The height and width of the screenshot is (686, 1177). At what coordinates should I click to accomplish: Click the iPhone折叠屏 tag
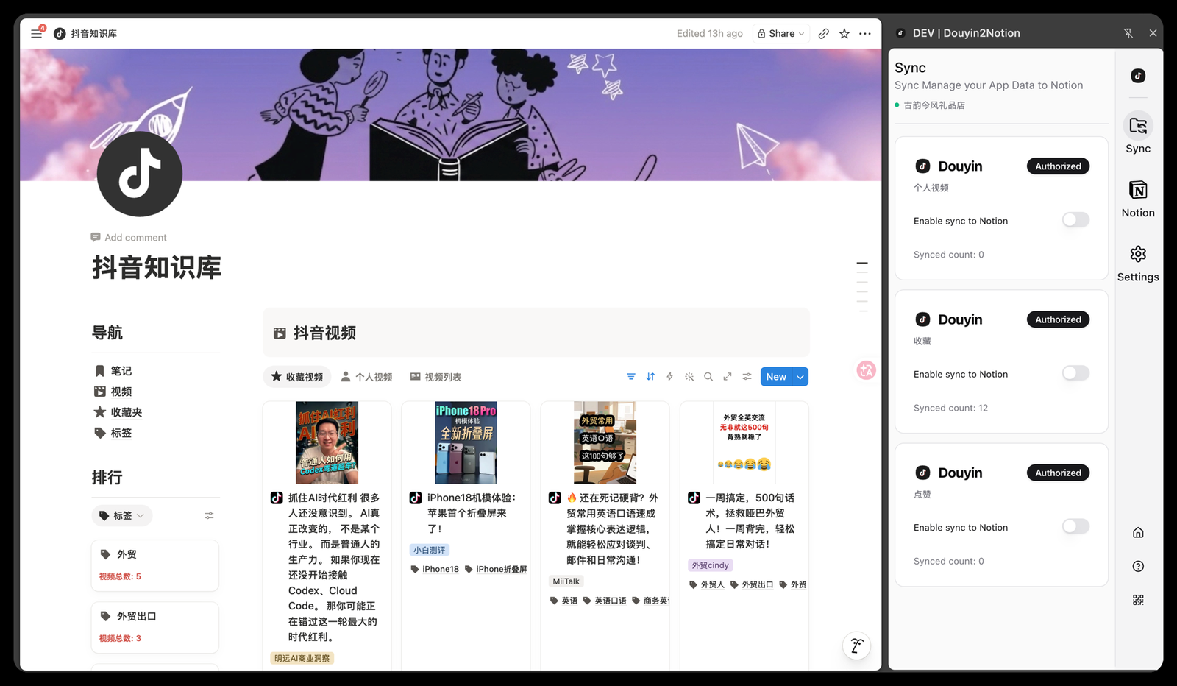click(497, 569)
